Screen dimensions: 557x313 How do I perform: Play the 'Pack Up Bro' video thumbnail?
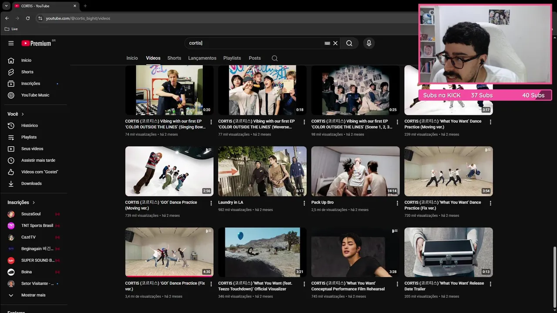356,171
